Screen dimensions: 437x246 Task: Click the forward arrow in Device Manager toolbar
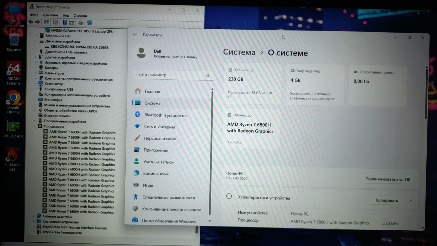(37, 22)
